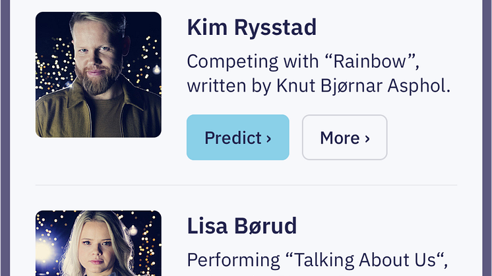Click the purple left page border

5,138
